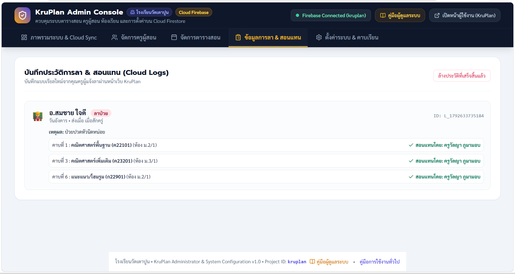This screenshot has height=274, width=515.
Task: Click the บันทึกประวัติการลา & สอนแทน (Cloud Logs) heading
Action: (x=97, y=72)
